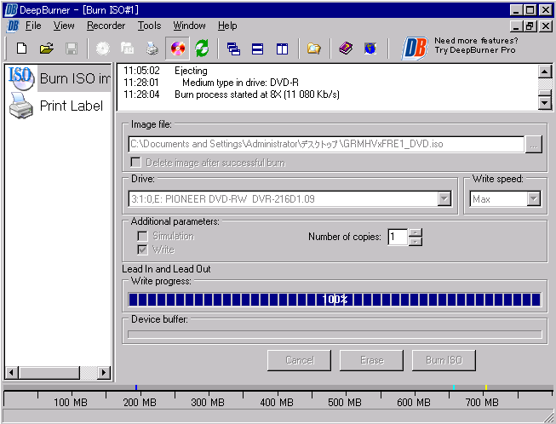Open the Write speed dropdown

coord(534,198)
